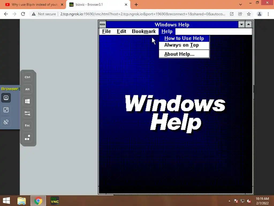The height and width of the screenshot is (206, 274).
Task: Open network status tray icon
Action: (x=242, y=201)
